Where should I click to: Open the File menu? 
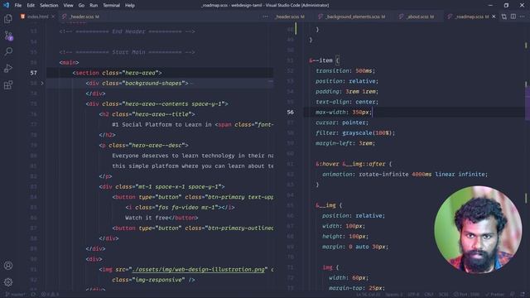pos(18,6)
